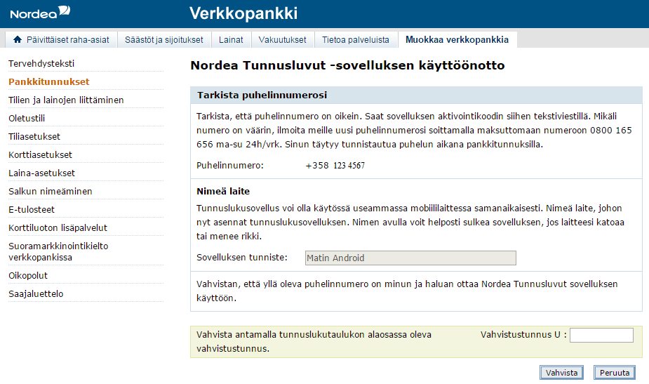Viewport: 649px width, 384px height.
Task: Open Korttiluoton lisäpalvelut
Action: tap(58, 227)
